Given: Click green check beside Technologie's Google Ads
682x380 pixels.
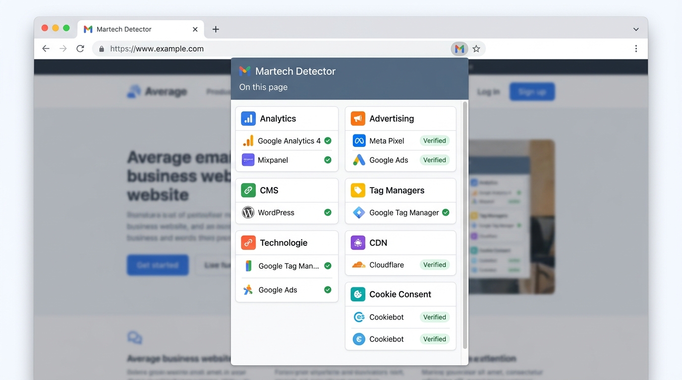Looking at the screenshot, I should 328,290.
